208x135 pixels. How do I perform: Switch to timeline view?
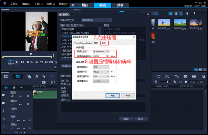pos(17,76)
